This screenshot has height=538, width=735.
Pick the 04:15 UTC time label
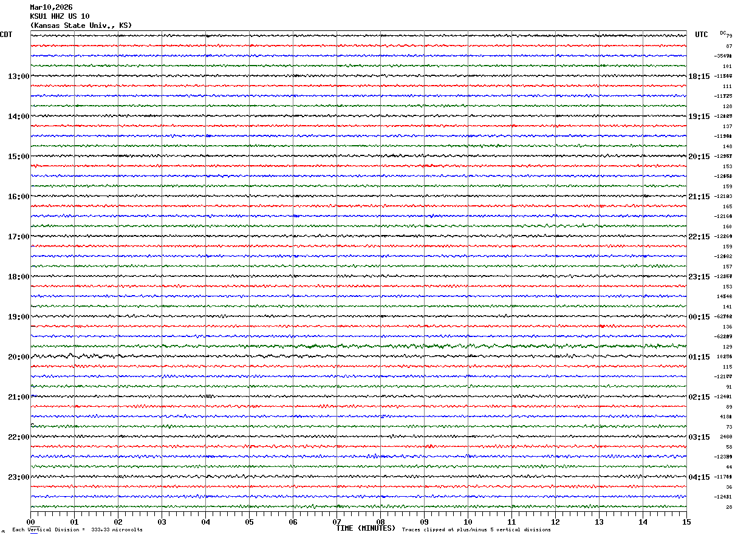[x=699, y=477]
